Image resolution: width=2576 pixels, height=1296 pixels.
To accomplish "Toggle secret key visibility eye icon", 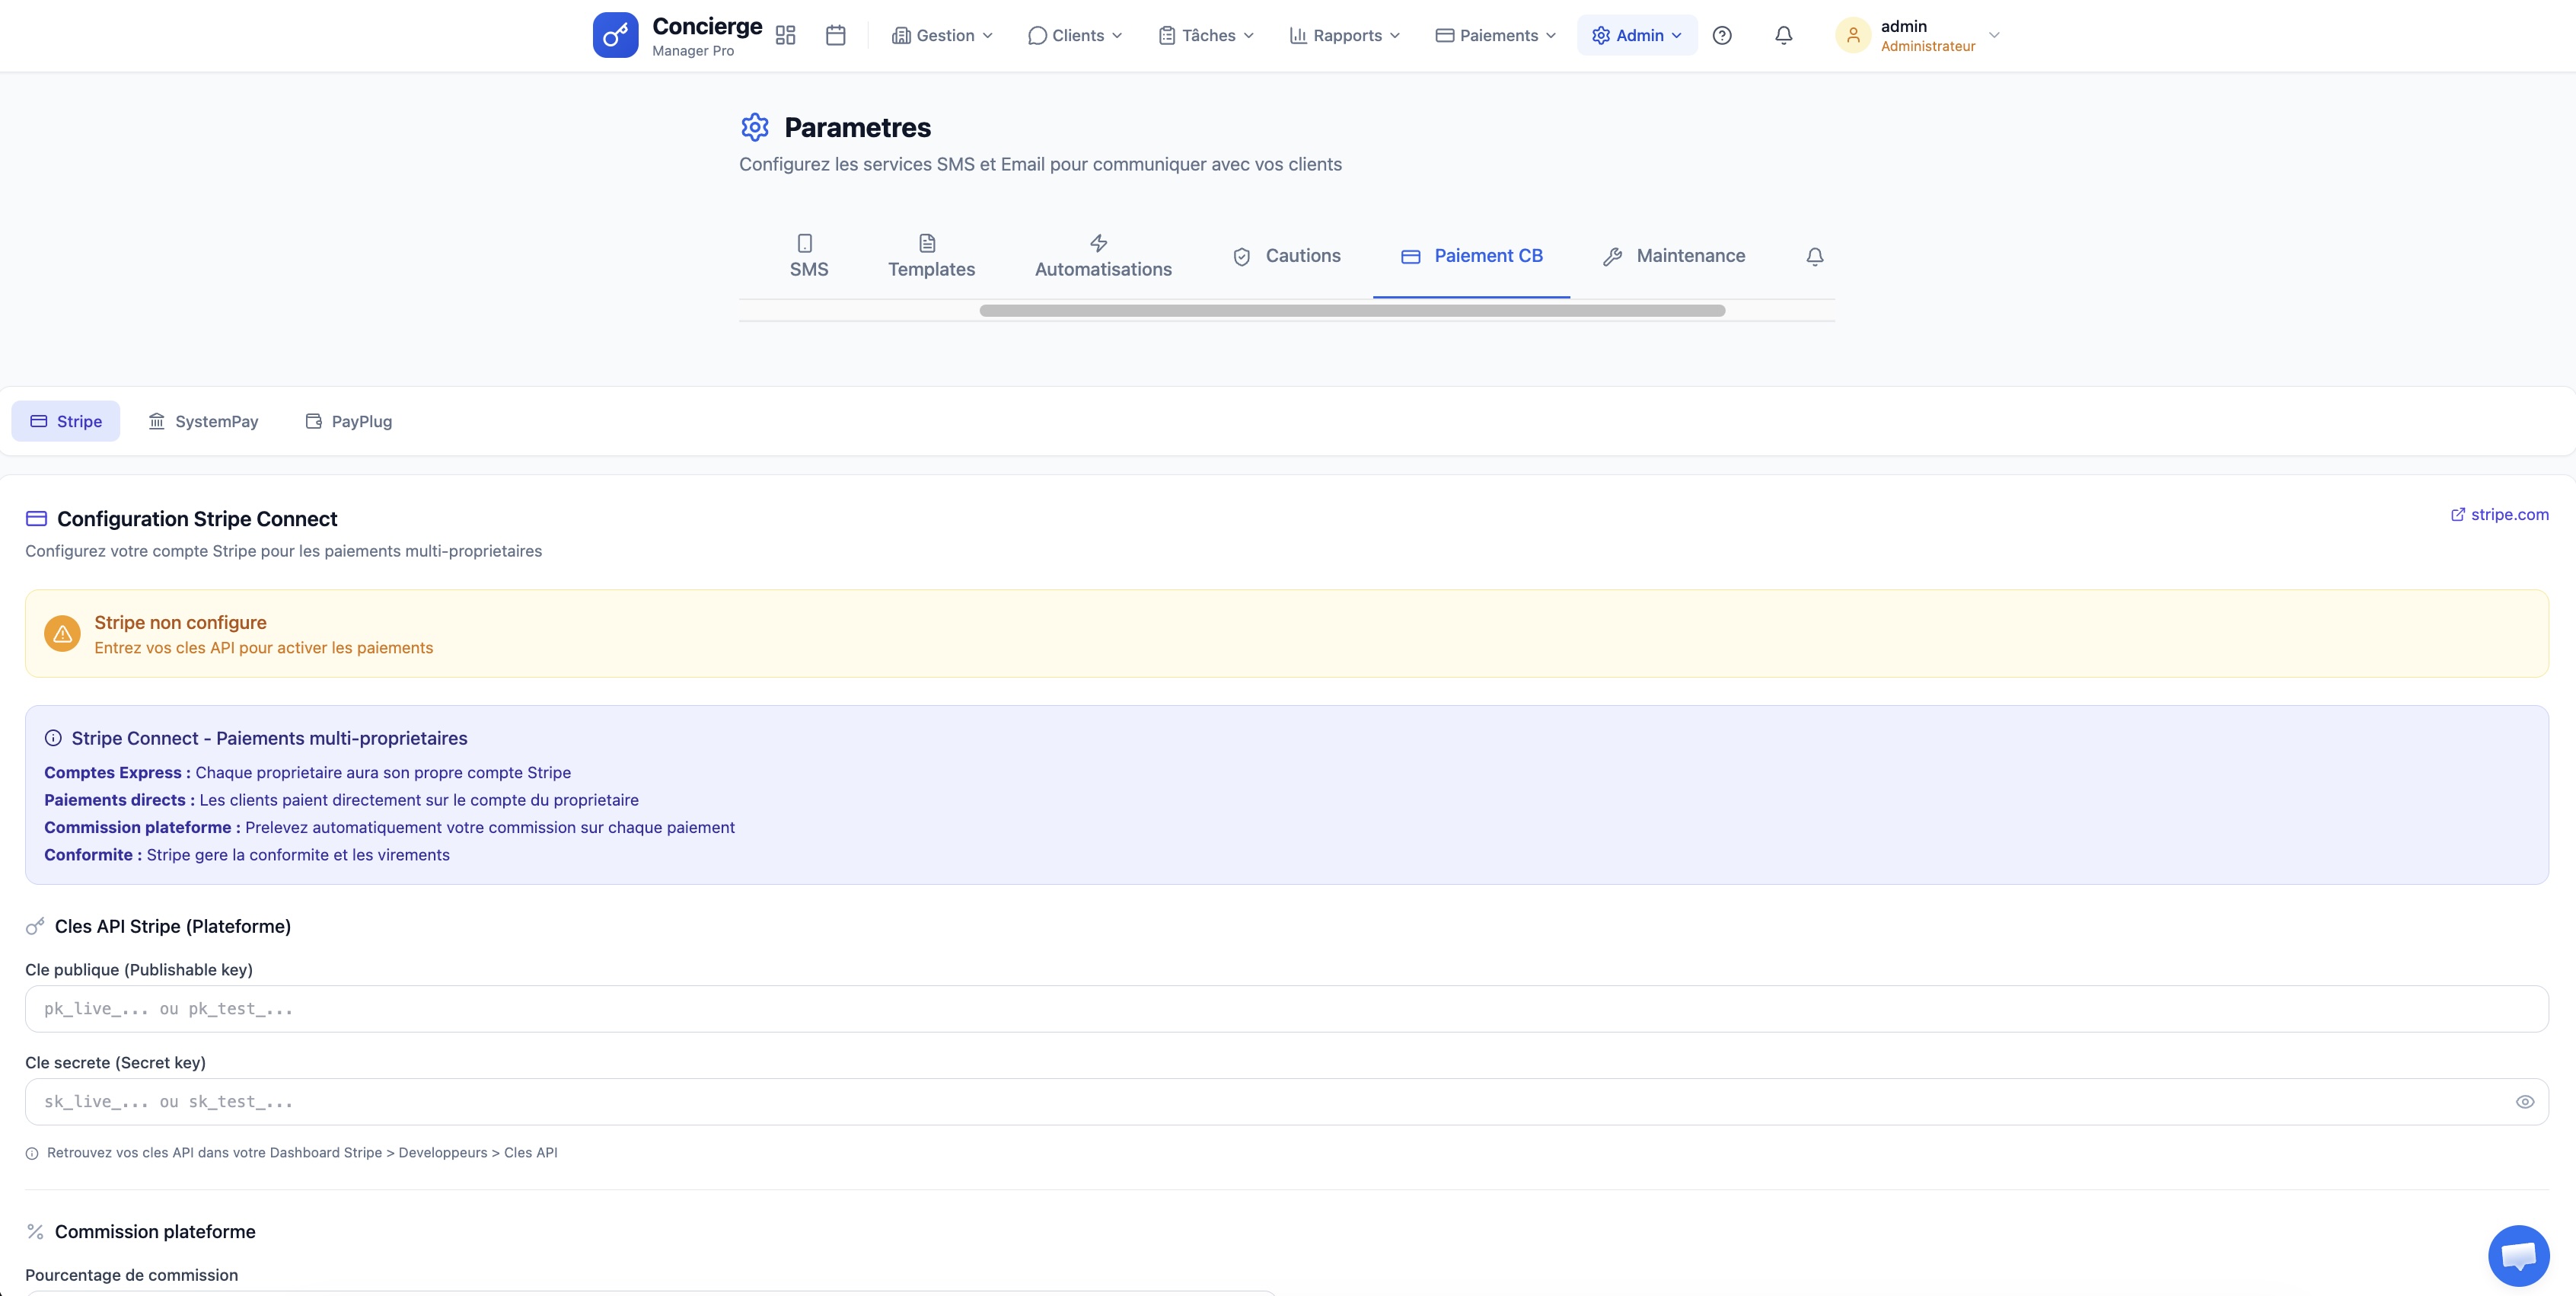I will [x=2524, y=1101].
